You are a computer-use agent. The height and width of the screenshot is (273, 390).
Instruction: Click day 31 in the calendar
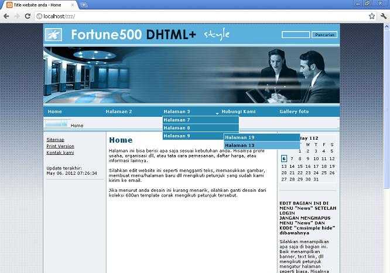[x=316, y=179]
